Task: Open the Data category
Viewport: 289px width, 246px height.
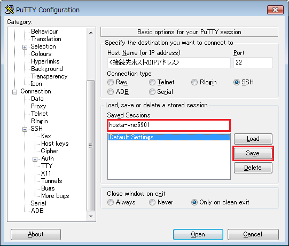Action: 37,99
